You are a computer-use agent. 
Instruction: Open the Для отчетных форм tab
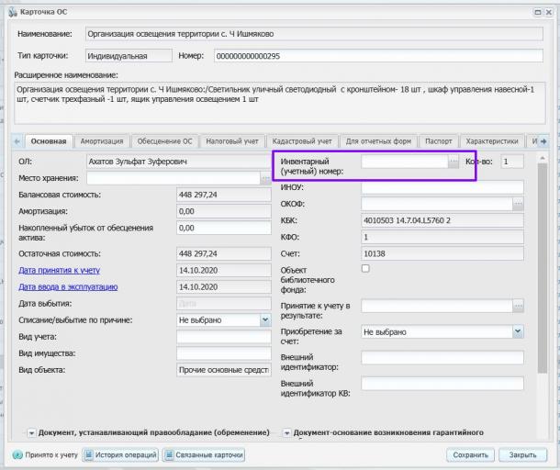point(378,141)
